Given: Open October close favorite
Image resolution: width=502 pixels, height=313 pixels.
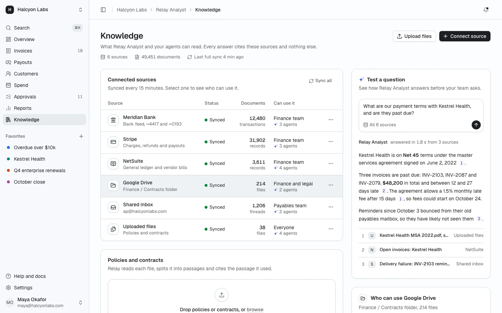Looking at the screenshot, I should click(x=44, y=182).
